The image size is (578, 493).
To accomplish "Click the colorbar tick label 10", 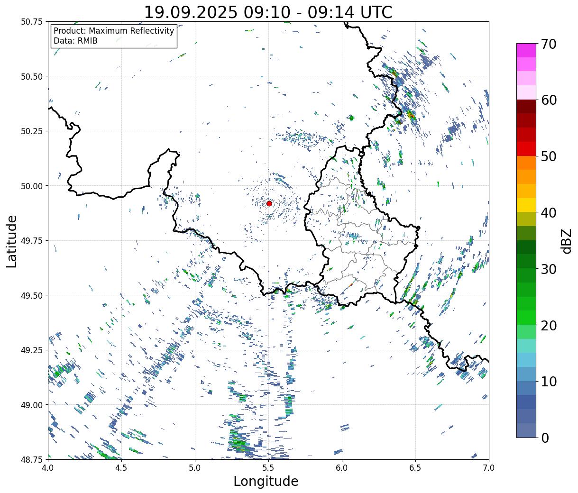I will tap(548, 382).
